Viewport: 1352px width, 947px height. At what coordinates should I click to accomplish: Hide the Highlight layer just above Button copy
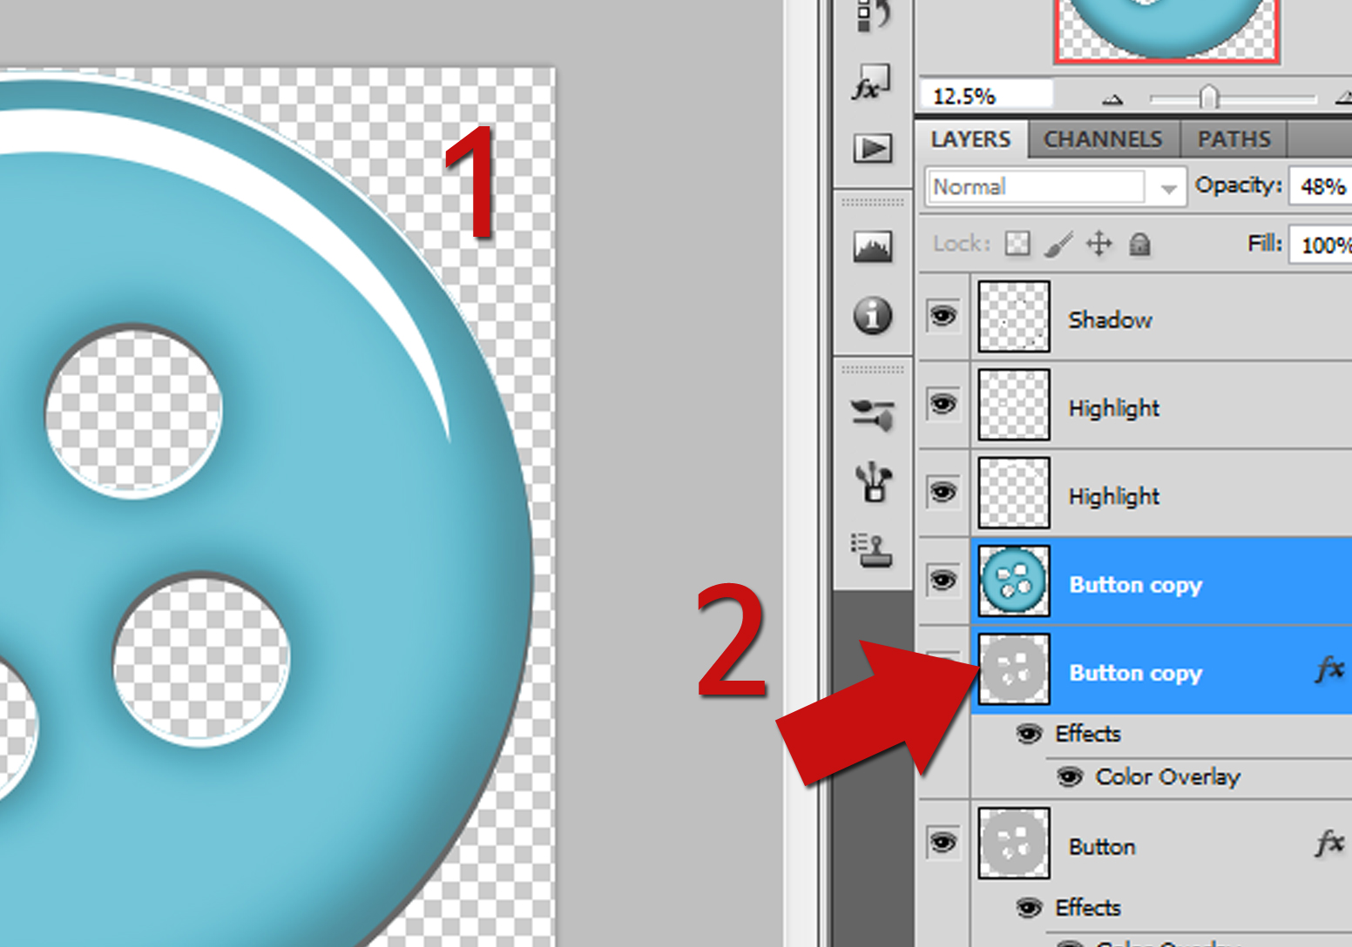tap(943, 492)
